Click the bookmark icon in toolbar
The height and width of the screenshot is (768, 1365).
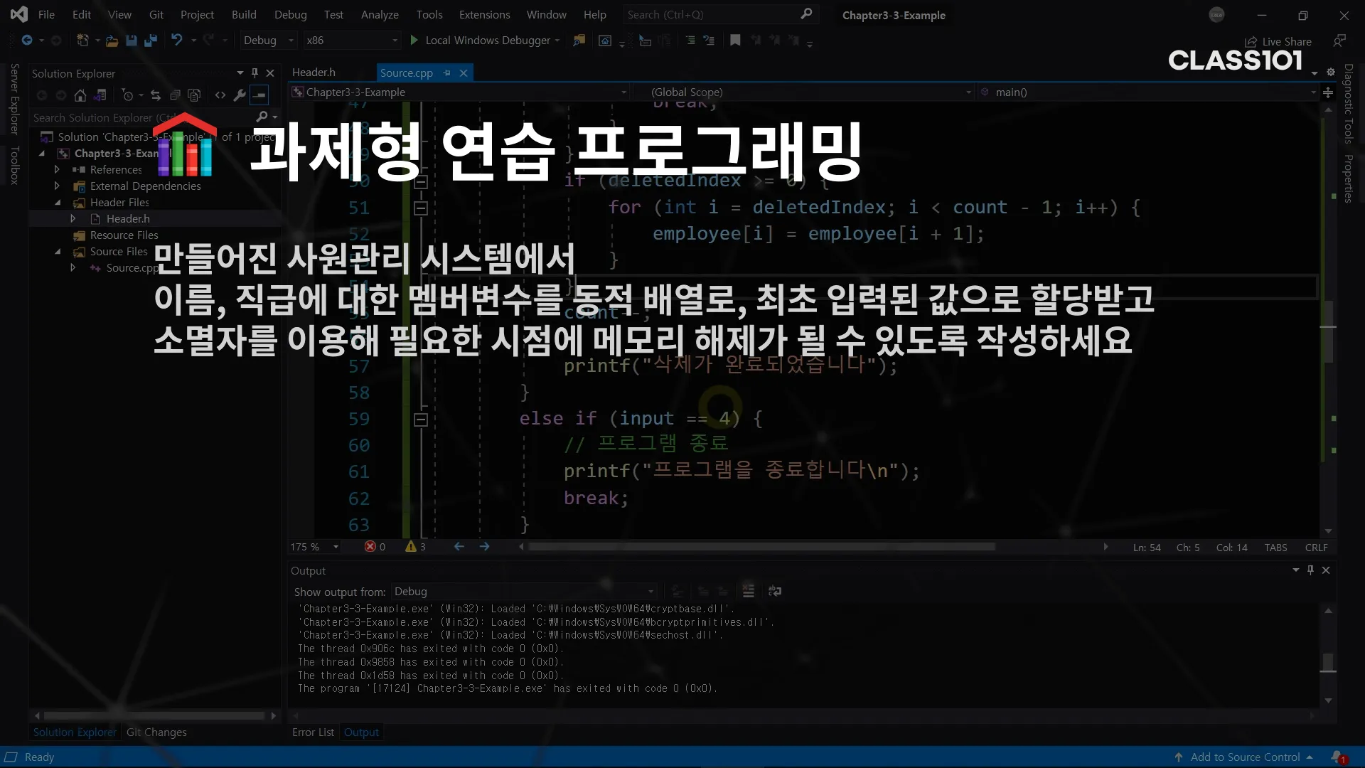pos(735,41)
